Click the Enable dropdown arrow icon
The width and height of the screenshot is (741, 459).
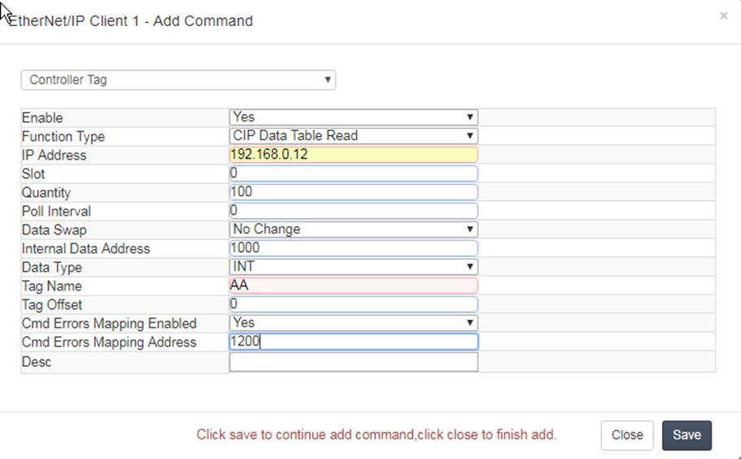click(470, 117)
